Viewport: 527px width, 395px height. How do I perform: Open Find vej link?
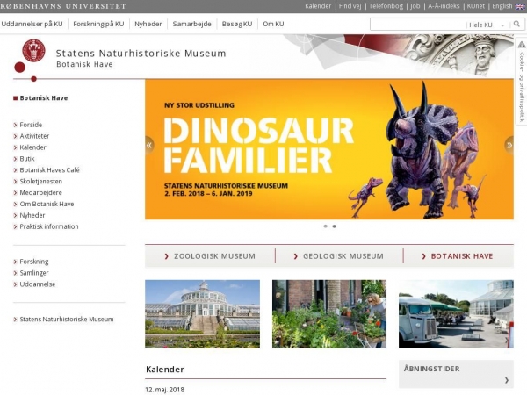(x=350, y=6)
